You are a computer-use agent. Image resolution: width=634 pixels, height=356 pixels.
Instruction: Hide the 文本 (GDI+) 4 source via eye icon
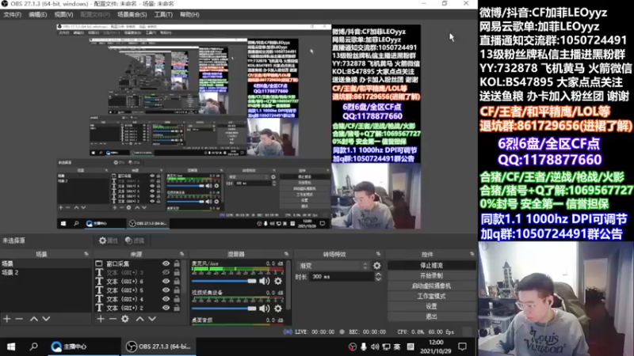166,299
